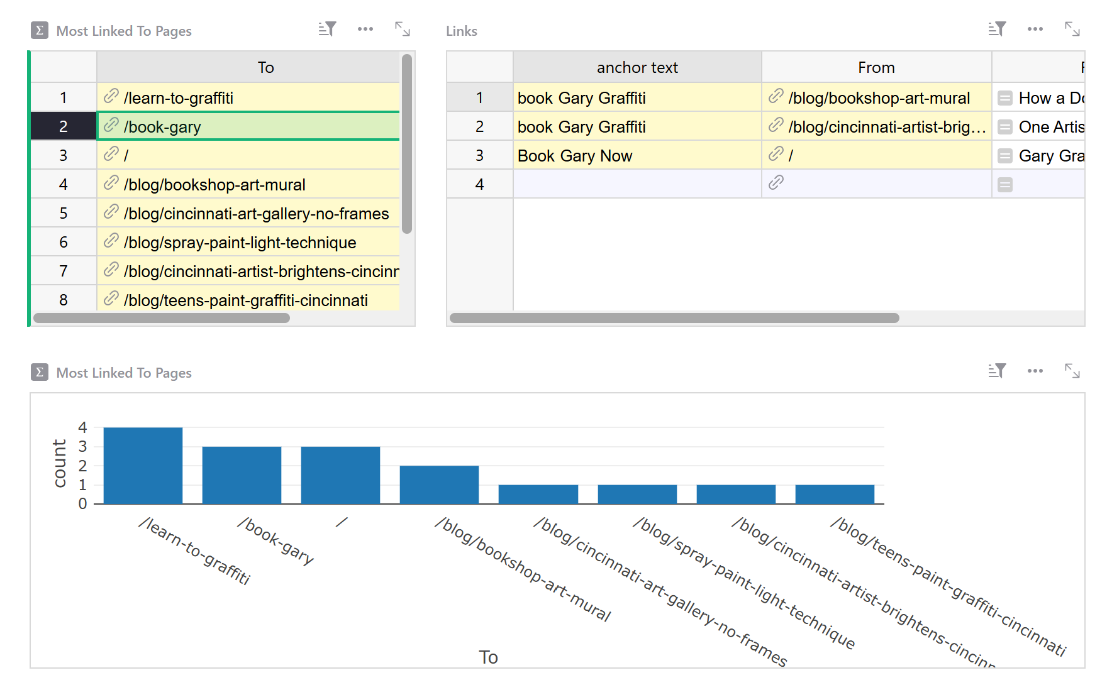Open three-dot menu of chart widget
Image resolution: width=1107 pixels, height=685 pixels.
[1035, 371]
